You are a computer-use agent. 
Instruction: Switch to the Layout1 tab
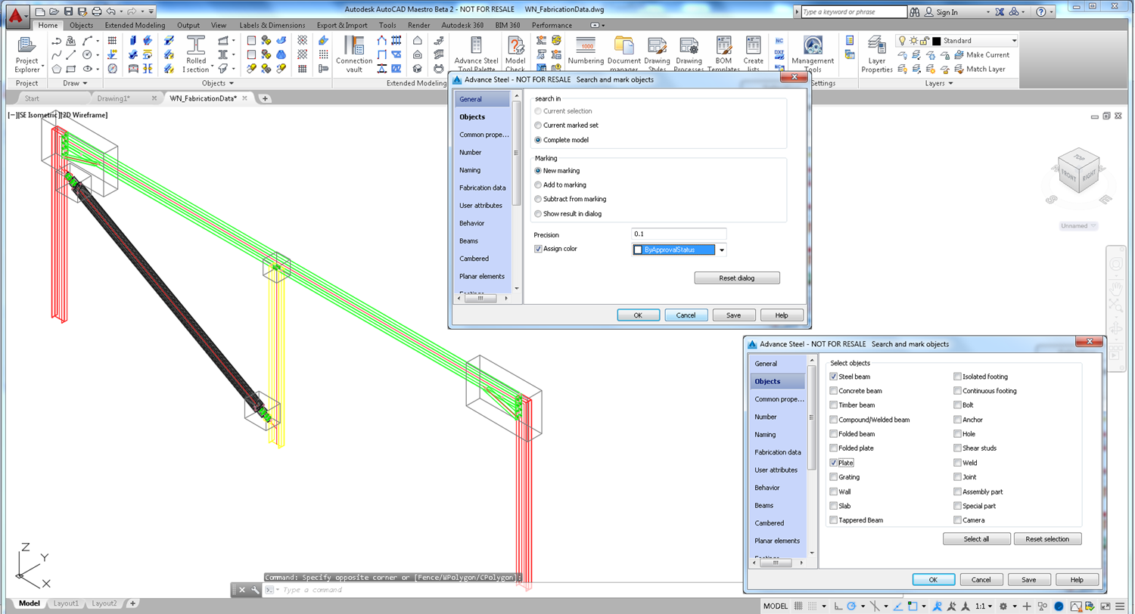point(66,603)
